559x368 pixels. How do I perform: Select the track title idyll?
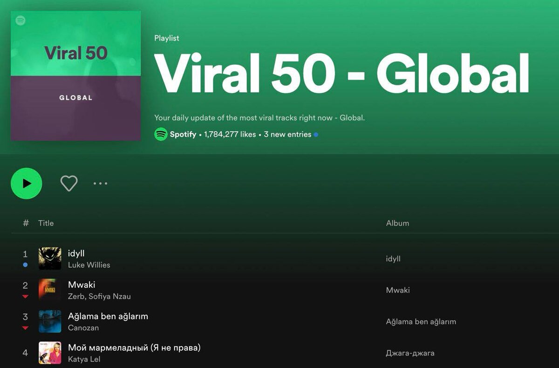tap(76, 253)
